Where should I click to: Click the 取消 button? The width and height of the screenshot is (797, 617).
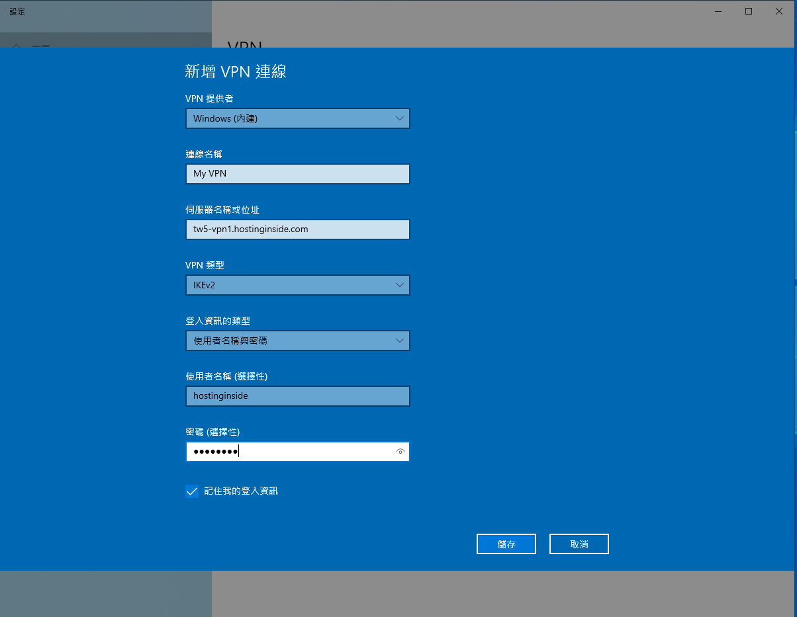coord(579,544)
